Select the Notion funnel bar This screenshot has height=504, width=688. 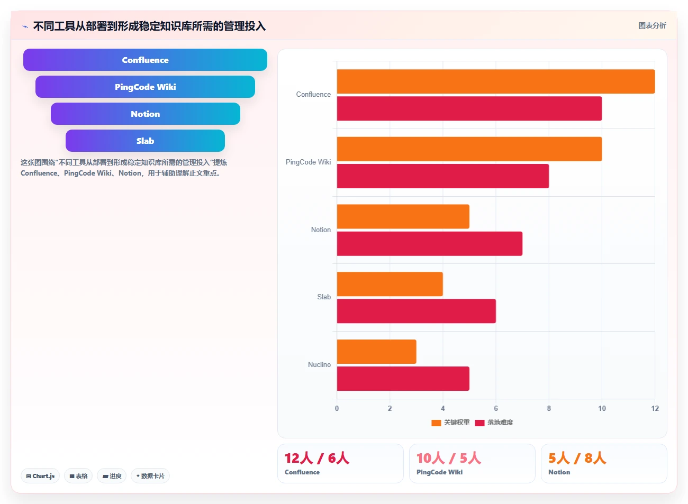click(145, 114)
